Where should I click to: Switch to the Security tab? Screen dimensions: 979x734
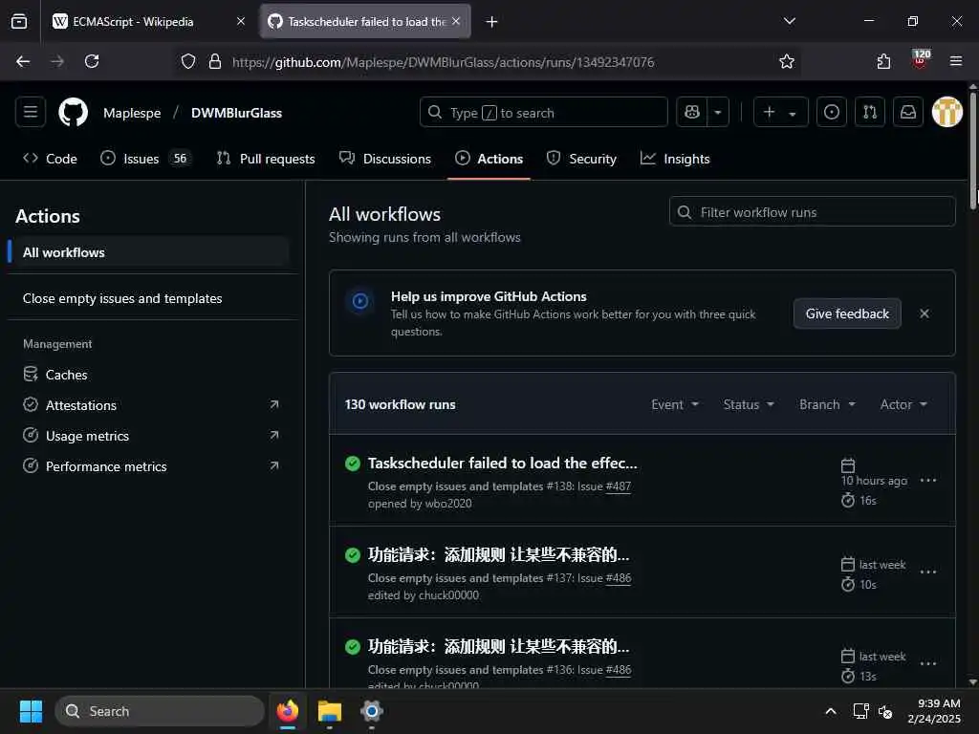pyautogui.click(x=581, y=159)
